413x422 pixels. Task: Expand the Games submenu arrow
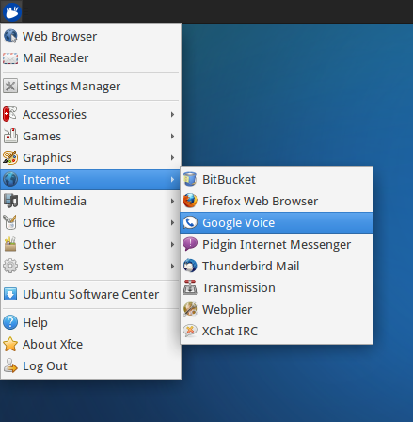tap(172, 137)
